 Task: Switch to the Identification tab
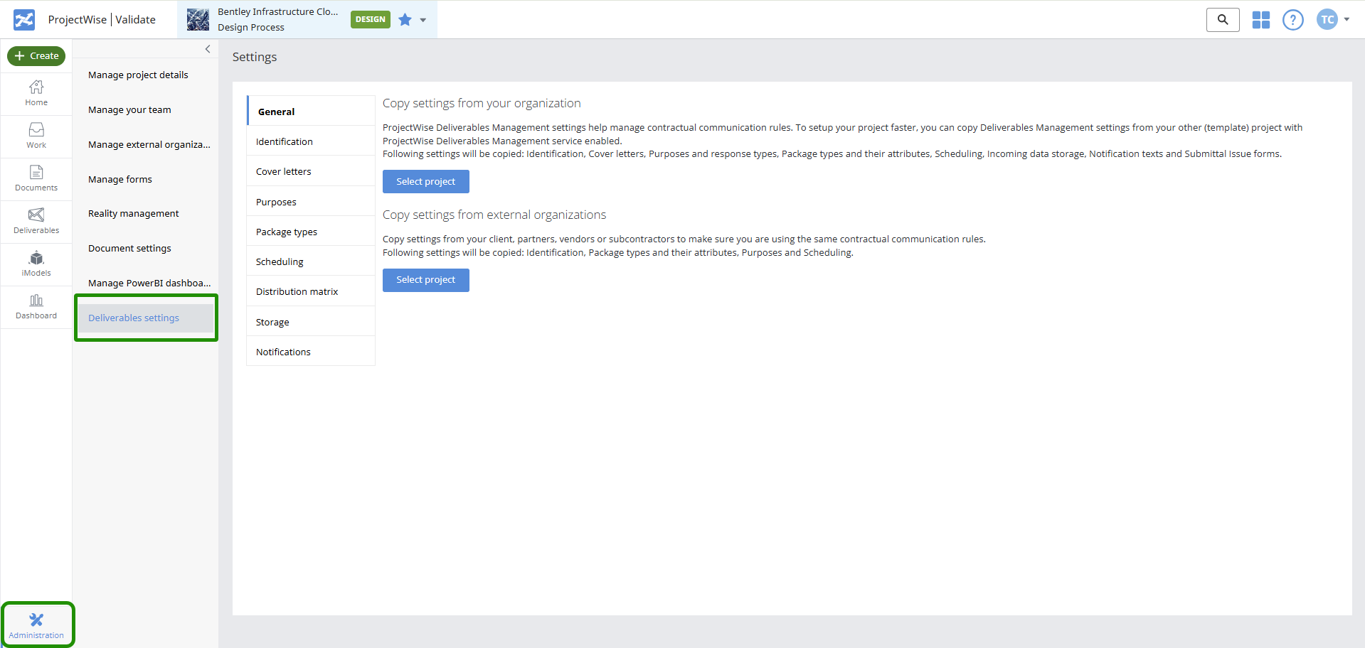[x=284, y=141]
